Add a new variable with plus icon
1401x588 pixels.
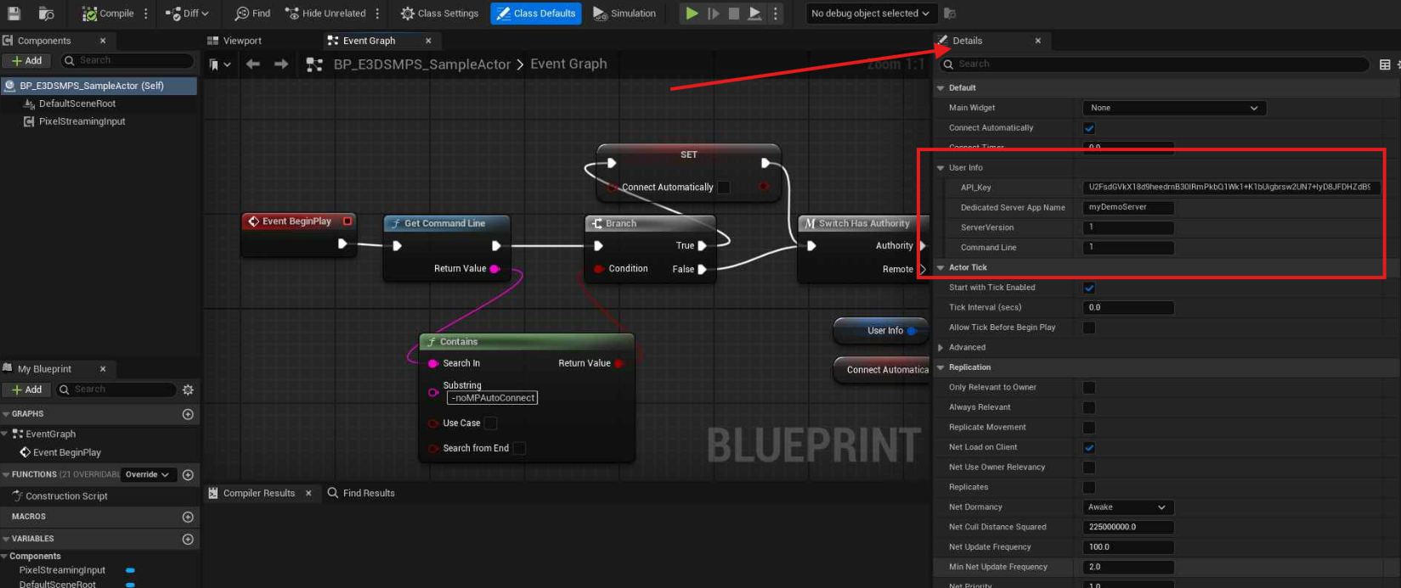click(188, 539)
